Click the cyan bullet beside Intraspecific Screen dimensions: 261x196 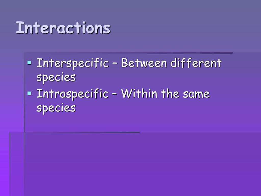[29, 93]
